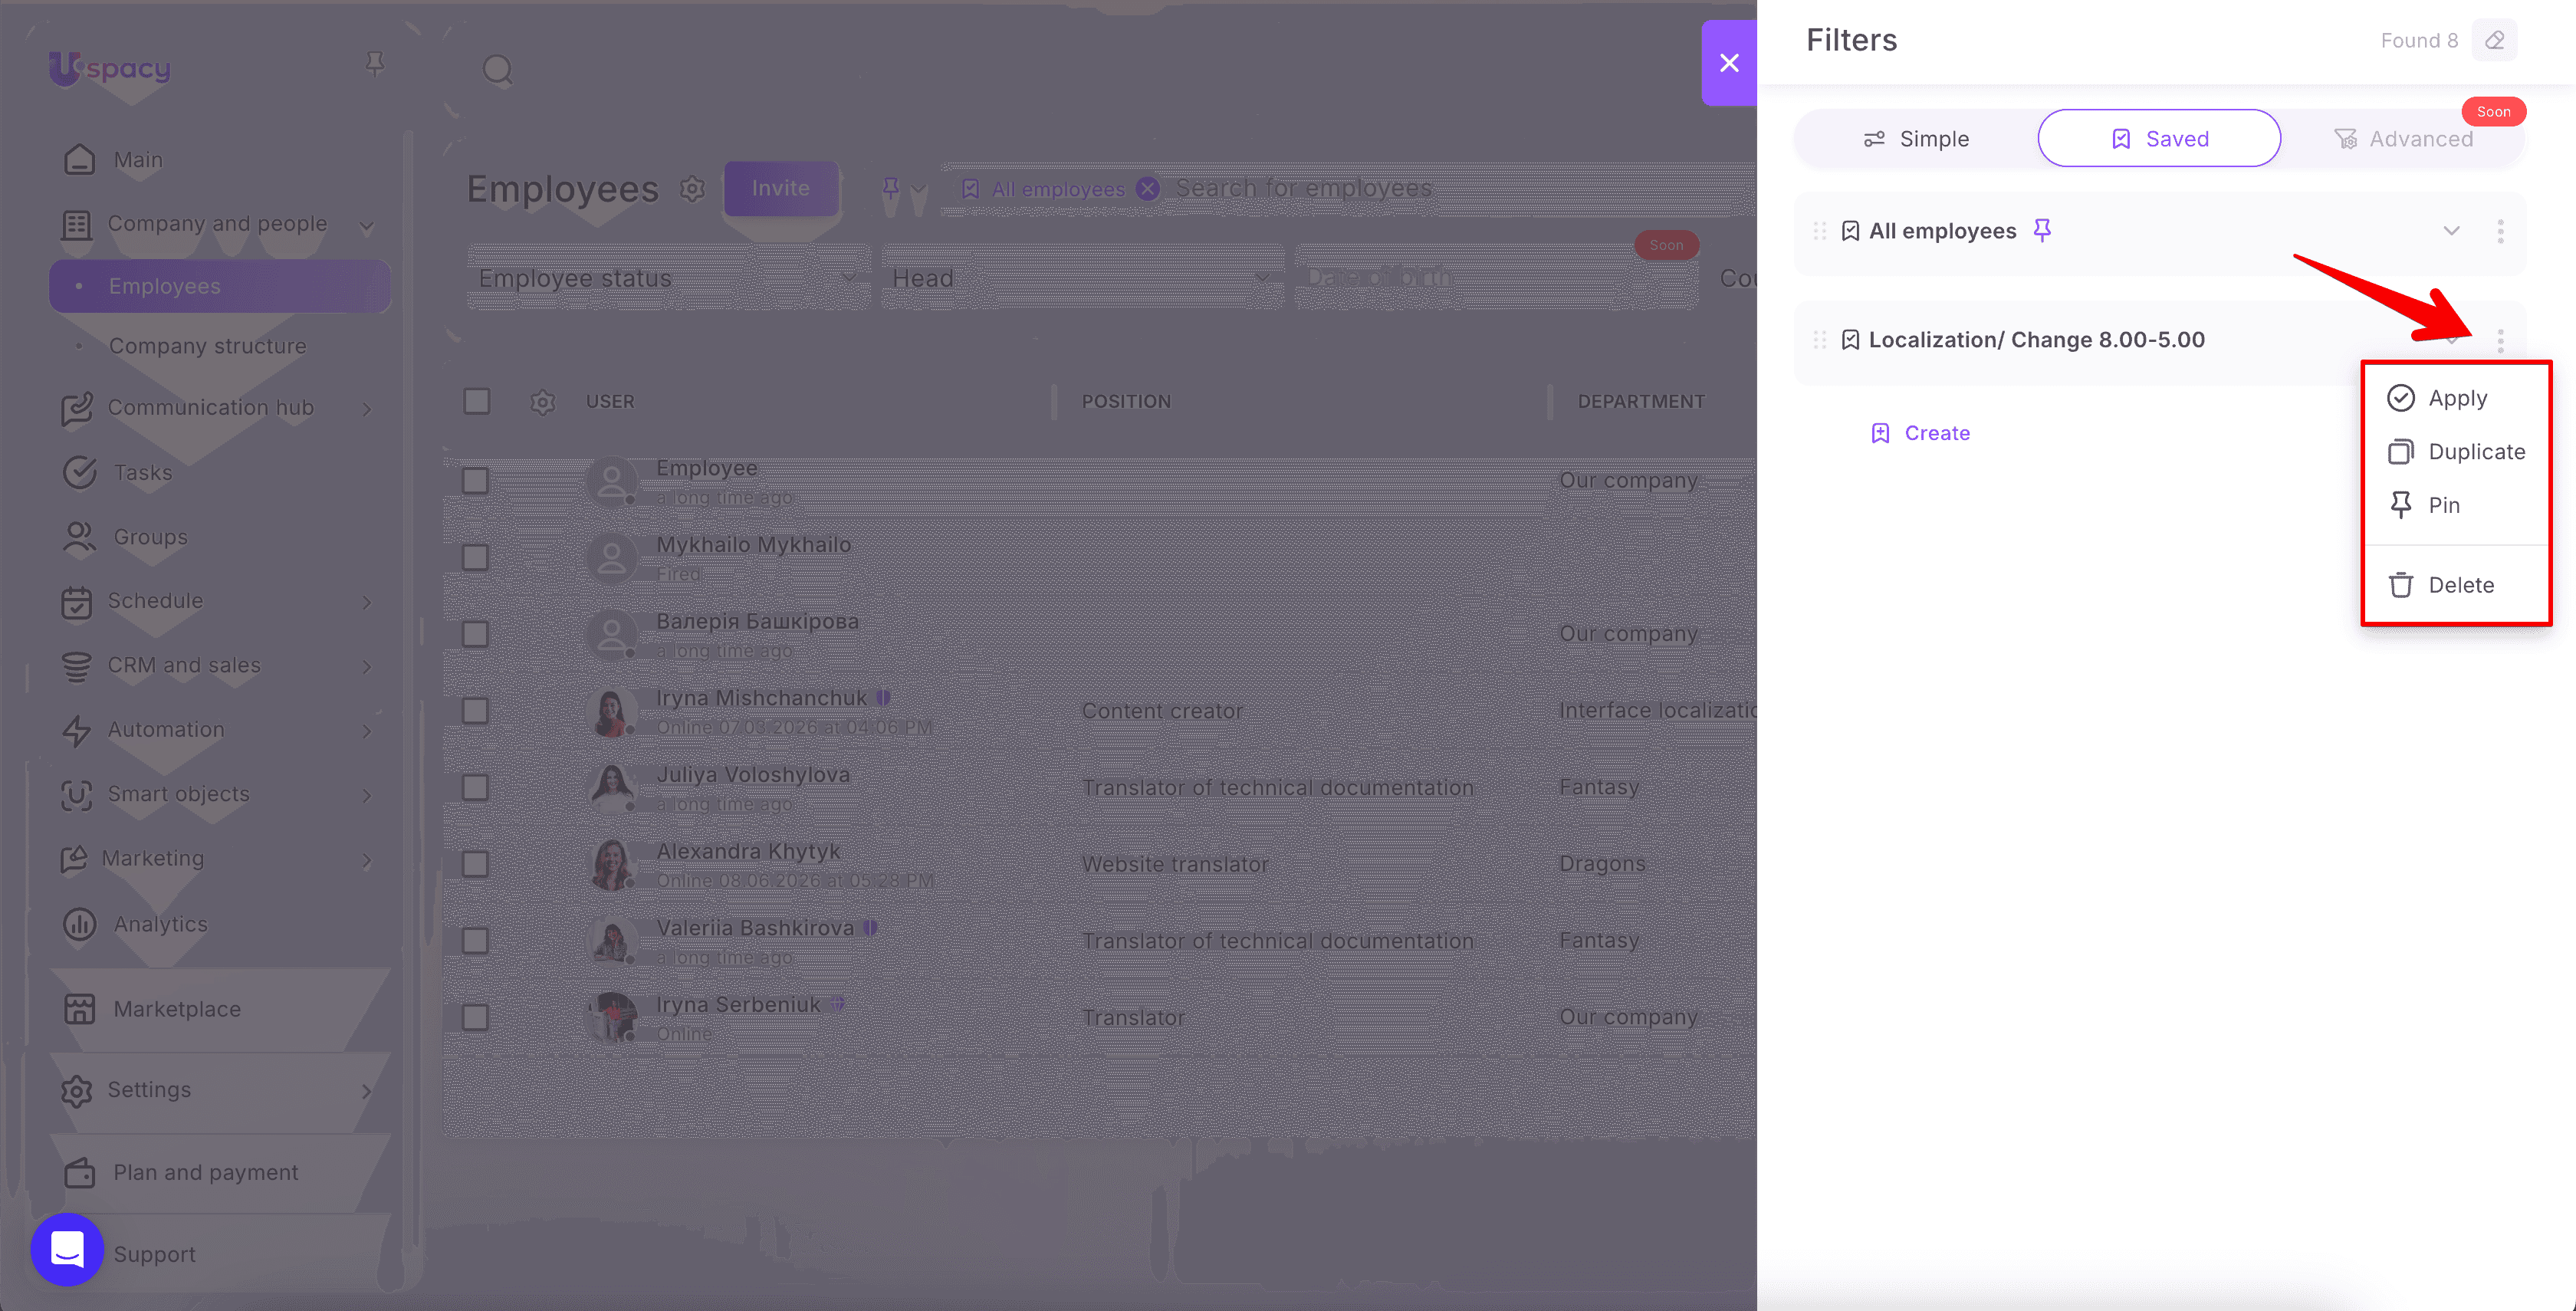This screenshot has height=1311, width=2576.
Task: Click Alexandra Khytyk's avatar
Action: tap(611, 865)
